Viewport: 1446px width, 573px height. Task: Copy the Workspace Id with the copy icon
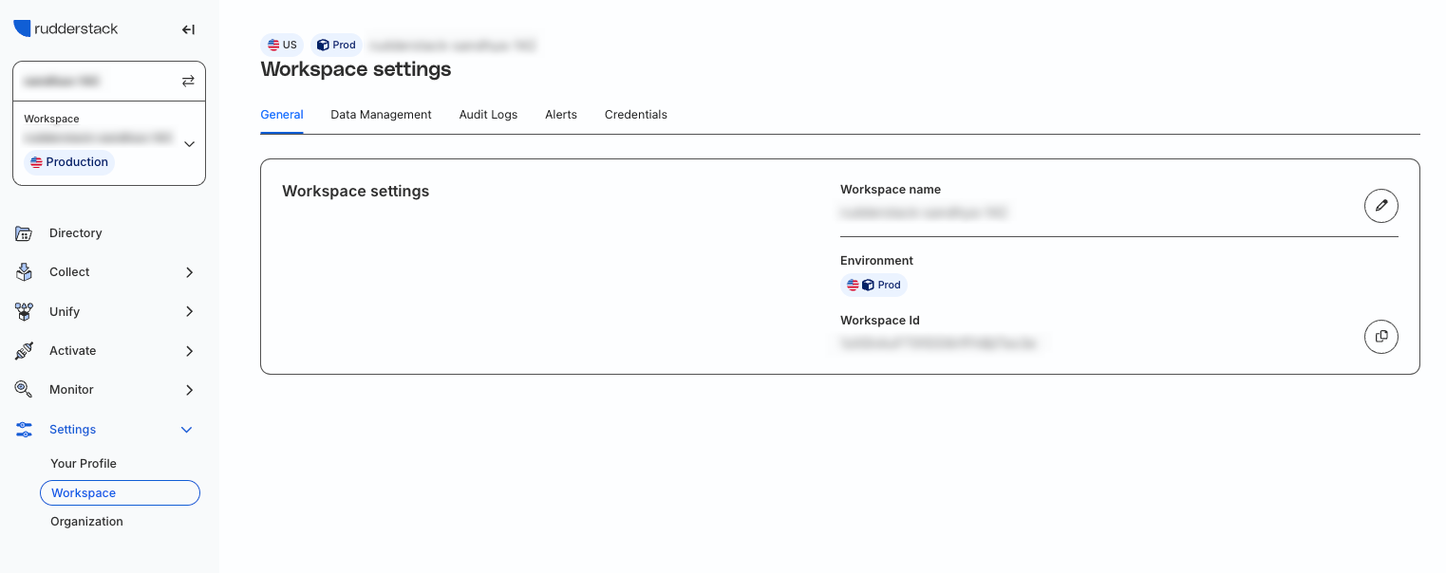[x=1381, y=336]
